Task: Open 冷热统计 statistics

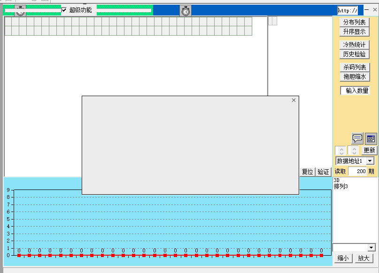Action: pyautogui.click(x=354, y=45)
